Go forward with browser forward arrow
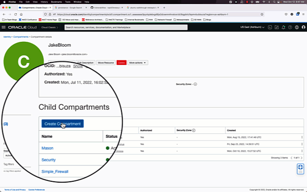The image size is (307, 192). [x=10, y=14]
